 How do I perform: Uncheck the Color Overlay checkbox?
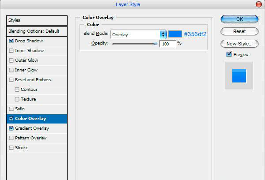[x=11, y=119]
